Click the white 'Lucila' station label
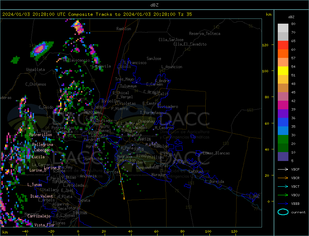 [x=38, y=157]
